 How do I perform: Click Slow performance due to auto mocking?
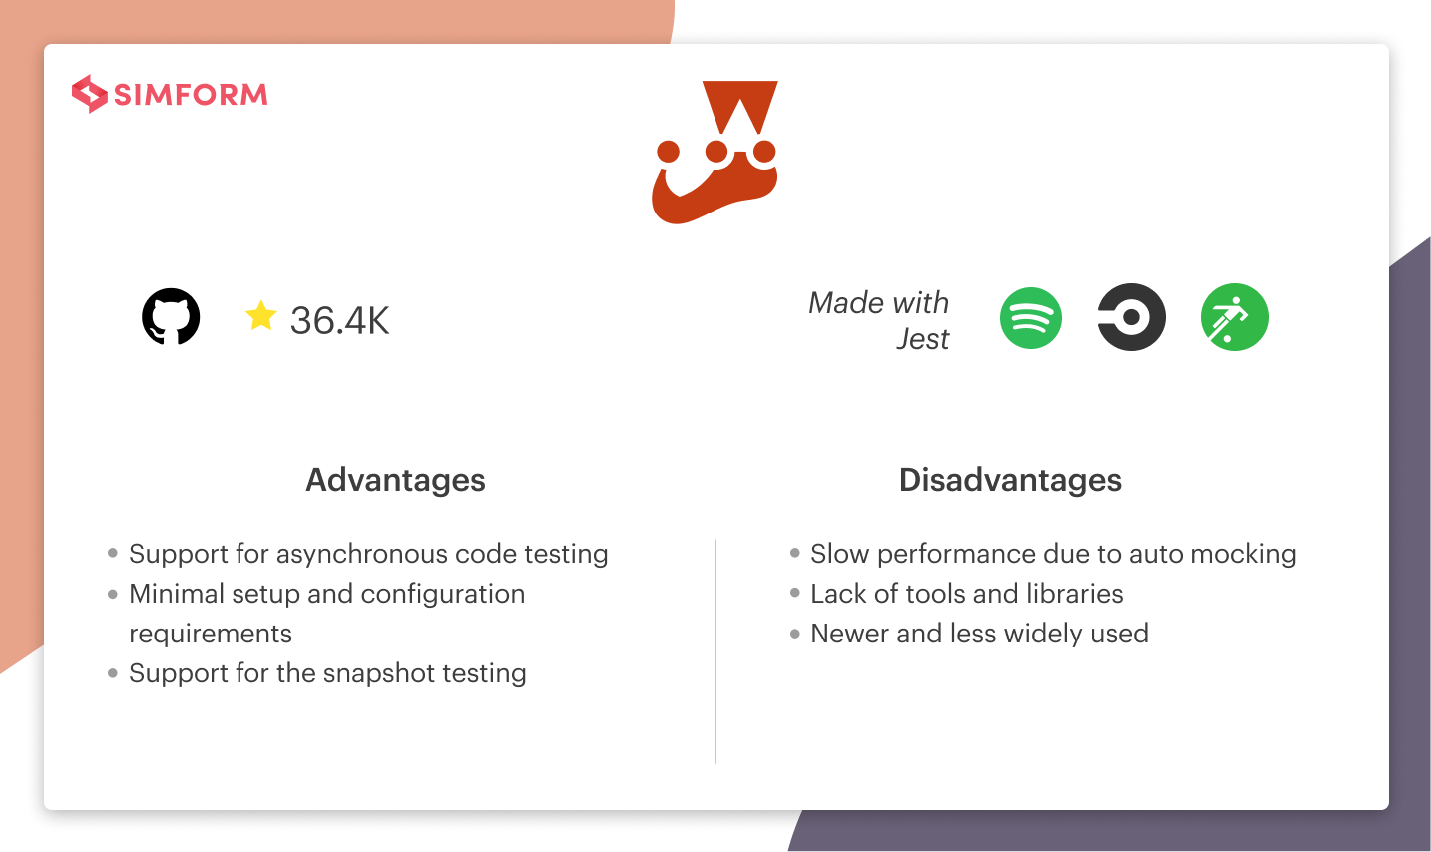click(x=1054, y=554)
